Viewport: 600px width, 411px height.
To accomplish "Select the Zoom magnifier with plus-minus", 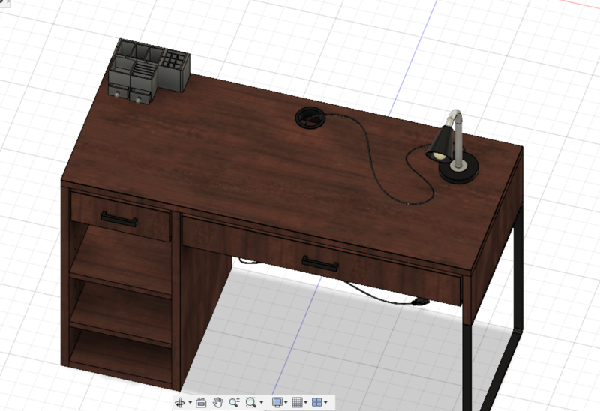I will tap(234, 402).
